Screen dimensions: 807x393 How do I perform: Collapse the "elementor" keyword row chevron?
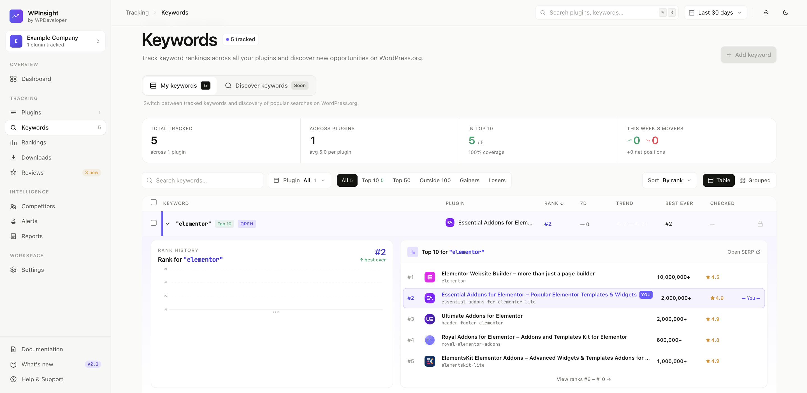[x=168, y=224]
